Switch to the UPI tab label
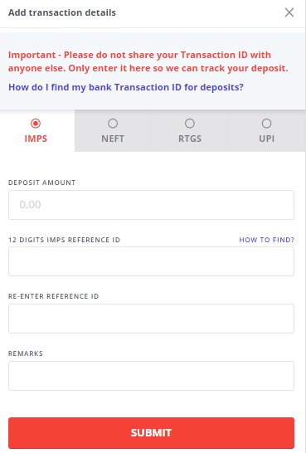 coord(266,139)
